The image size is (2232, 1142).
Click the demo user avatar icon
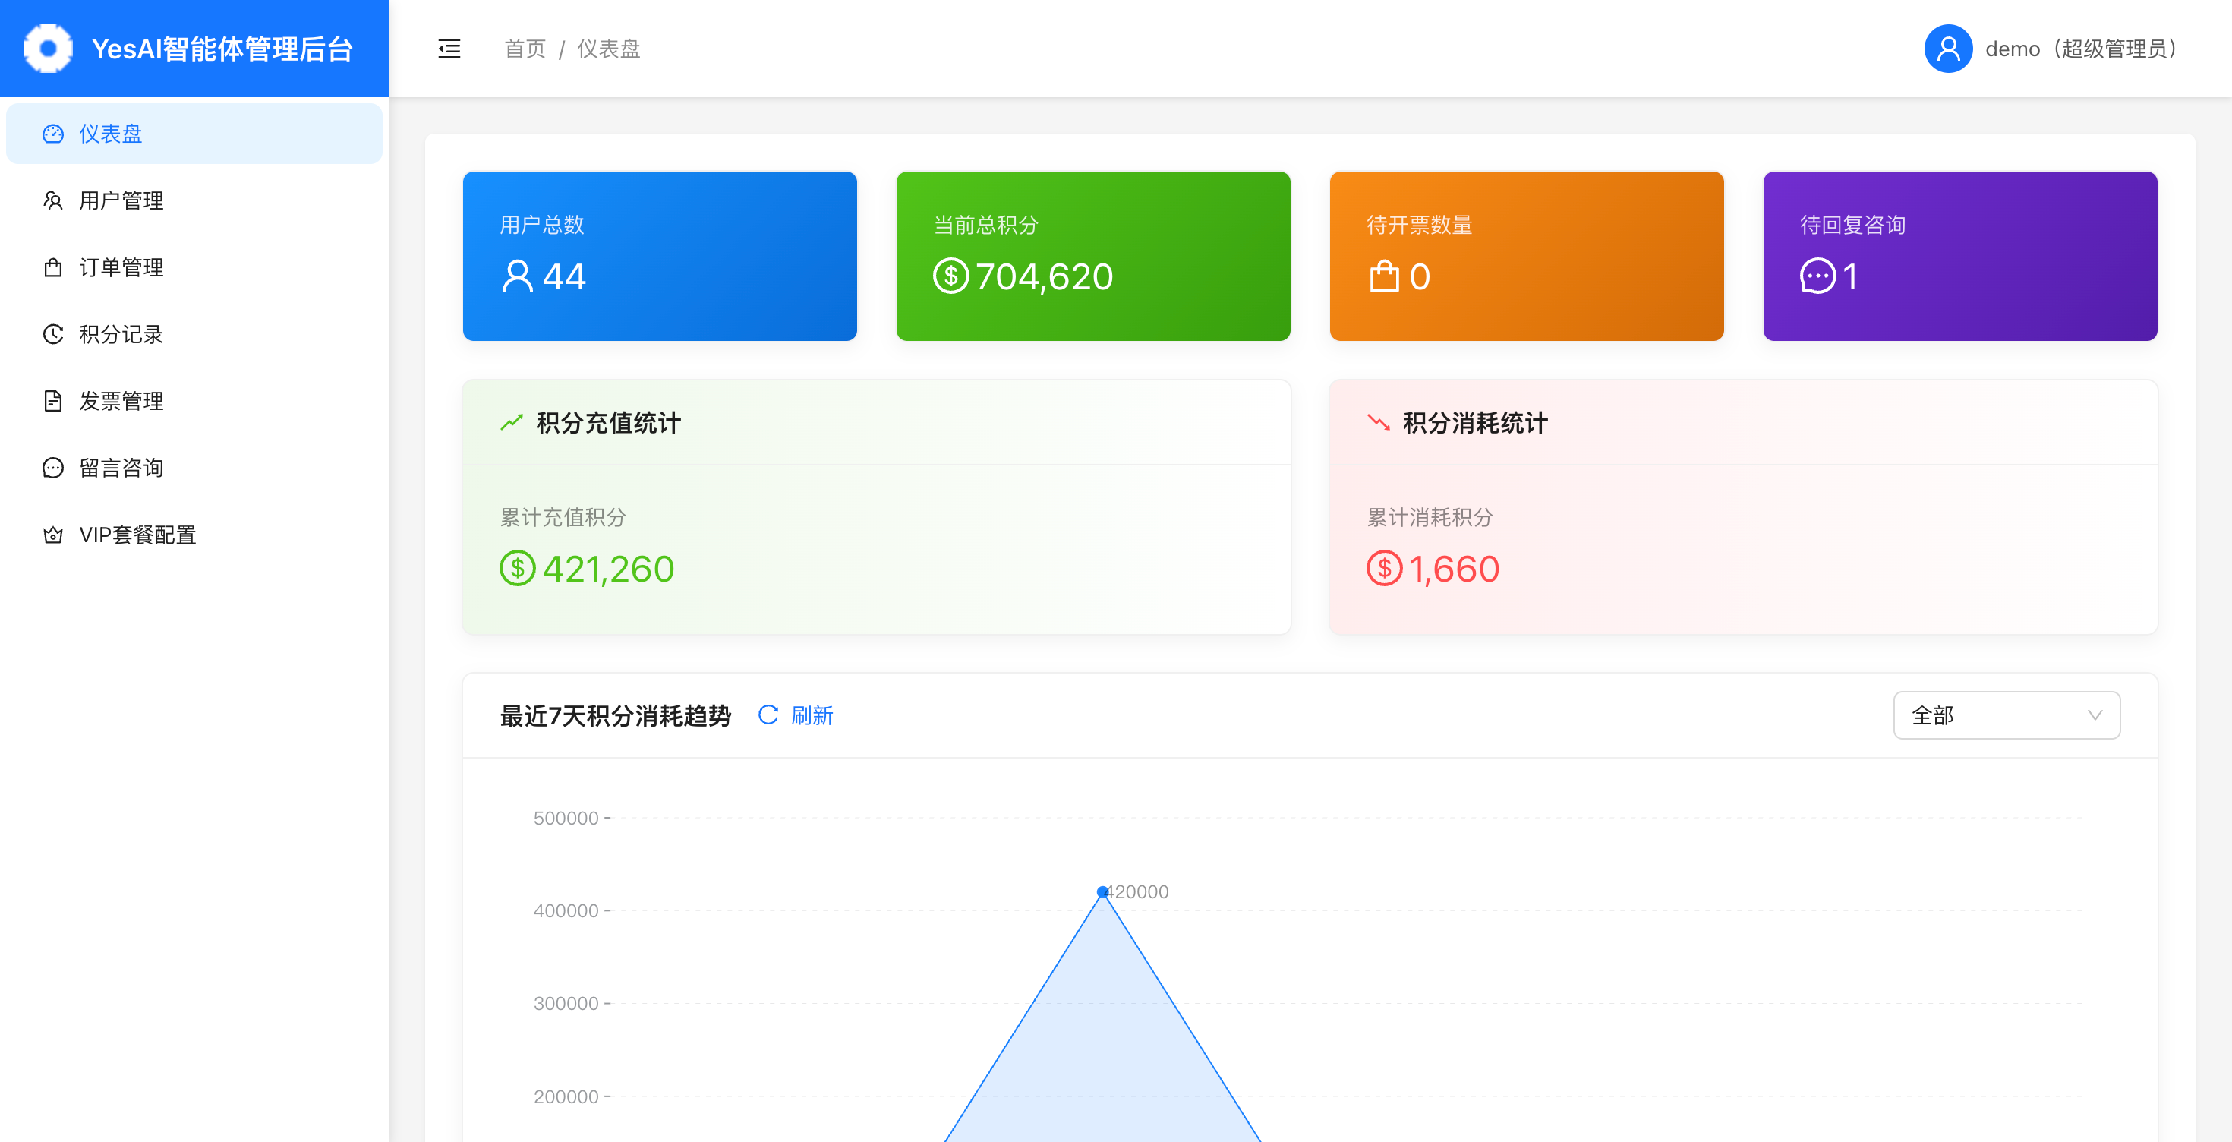coord(1948,49)
